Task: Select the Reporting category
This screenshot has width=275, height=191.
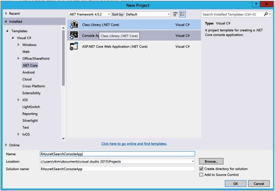Action: (x=30, y=114)
